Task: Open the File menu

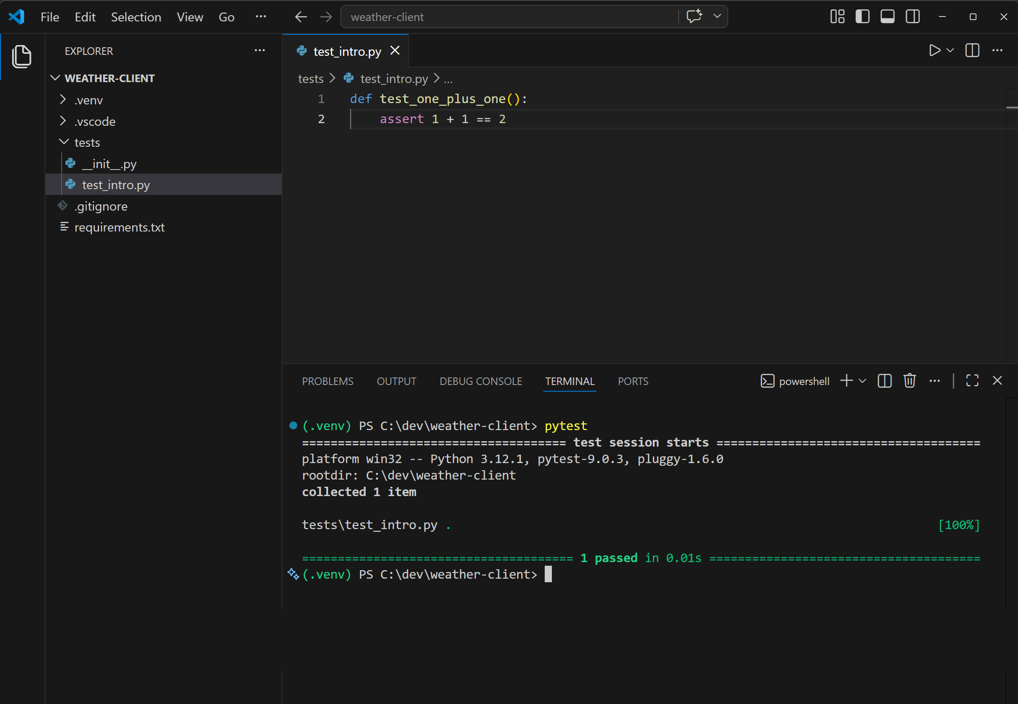Action: point(50,17)
